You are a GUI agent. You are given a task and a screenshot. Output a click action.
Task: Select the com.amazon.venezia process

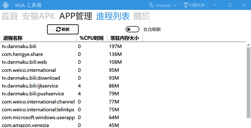click(x=123, y=125)
